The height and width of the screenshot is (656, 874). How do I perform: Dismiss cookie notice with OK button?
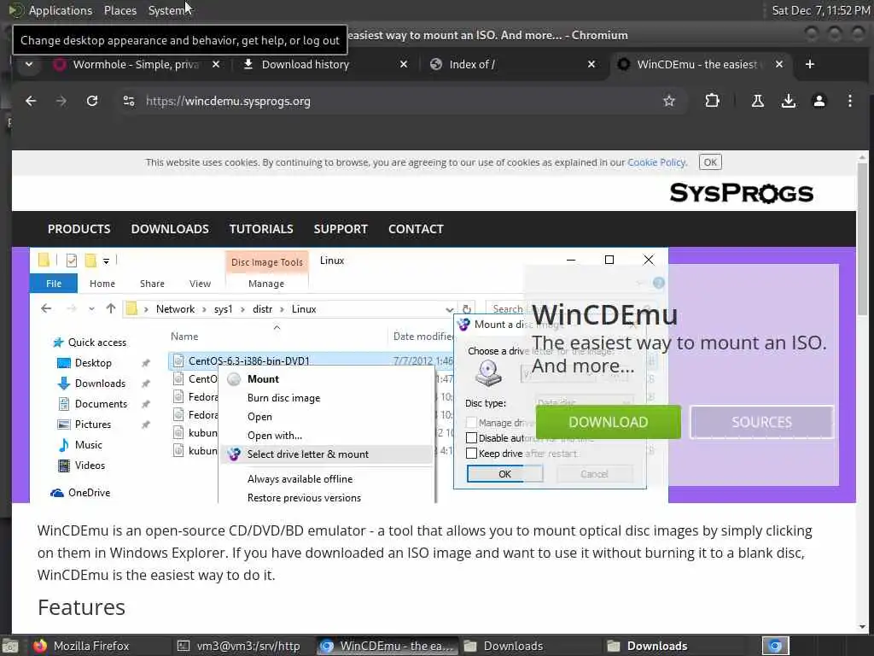click(710, 162)
